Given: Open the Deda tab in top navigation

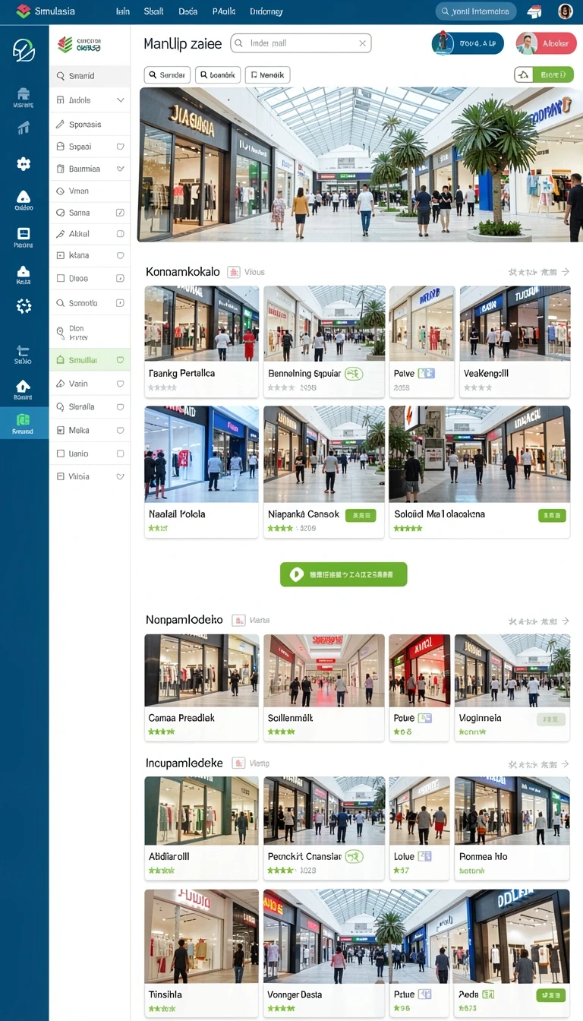Looking at the screenshot, I should (188, 11).
